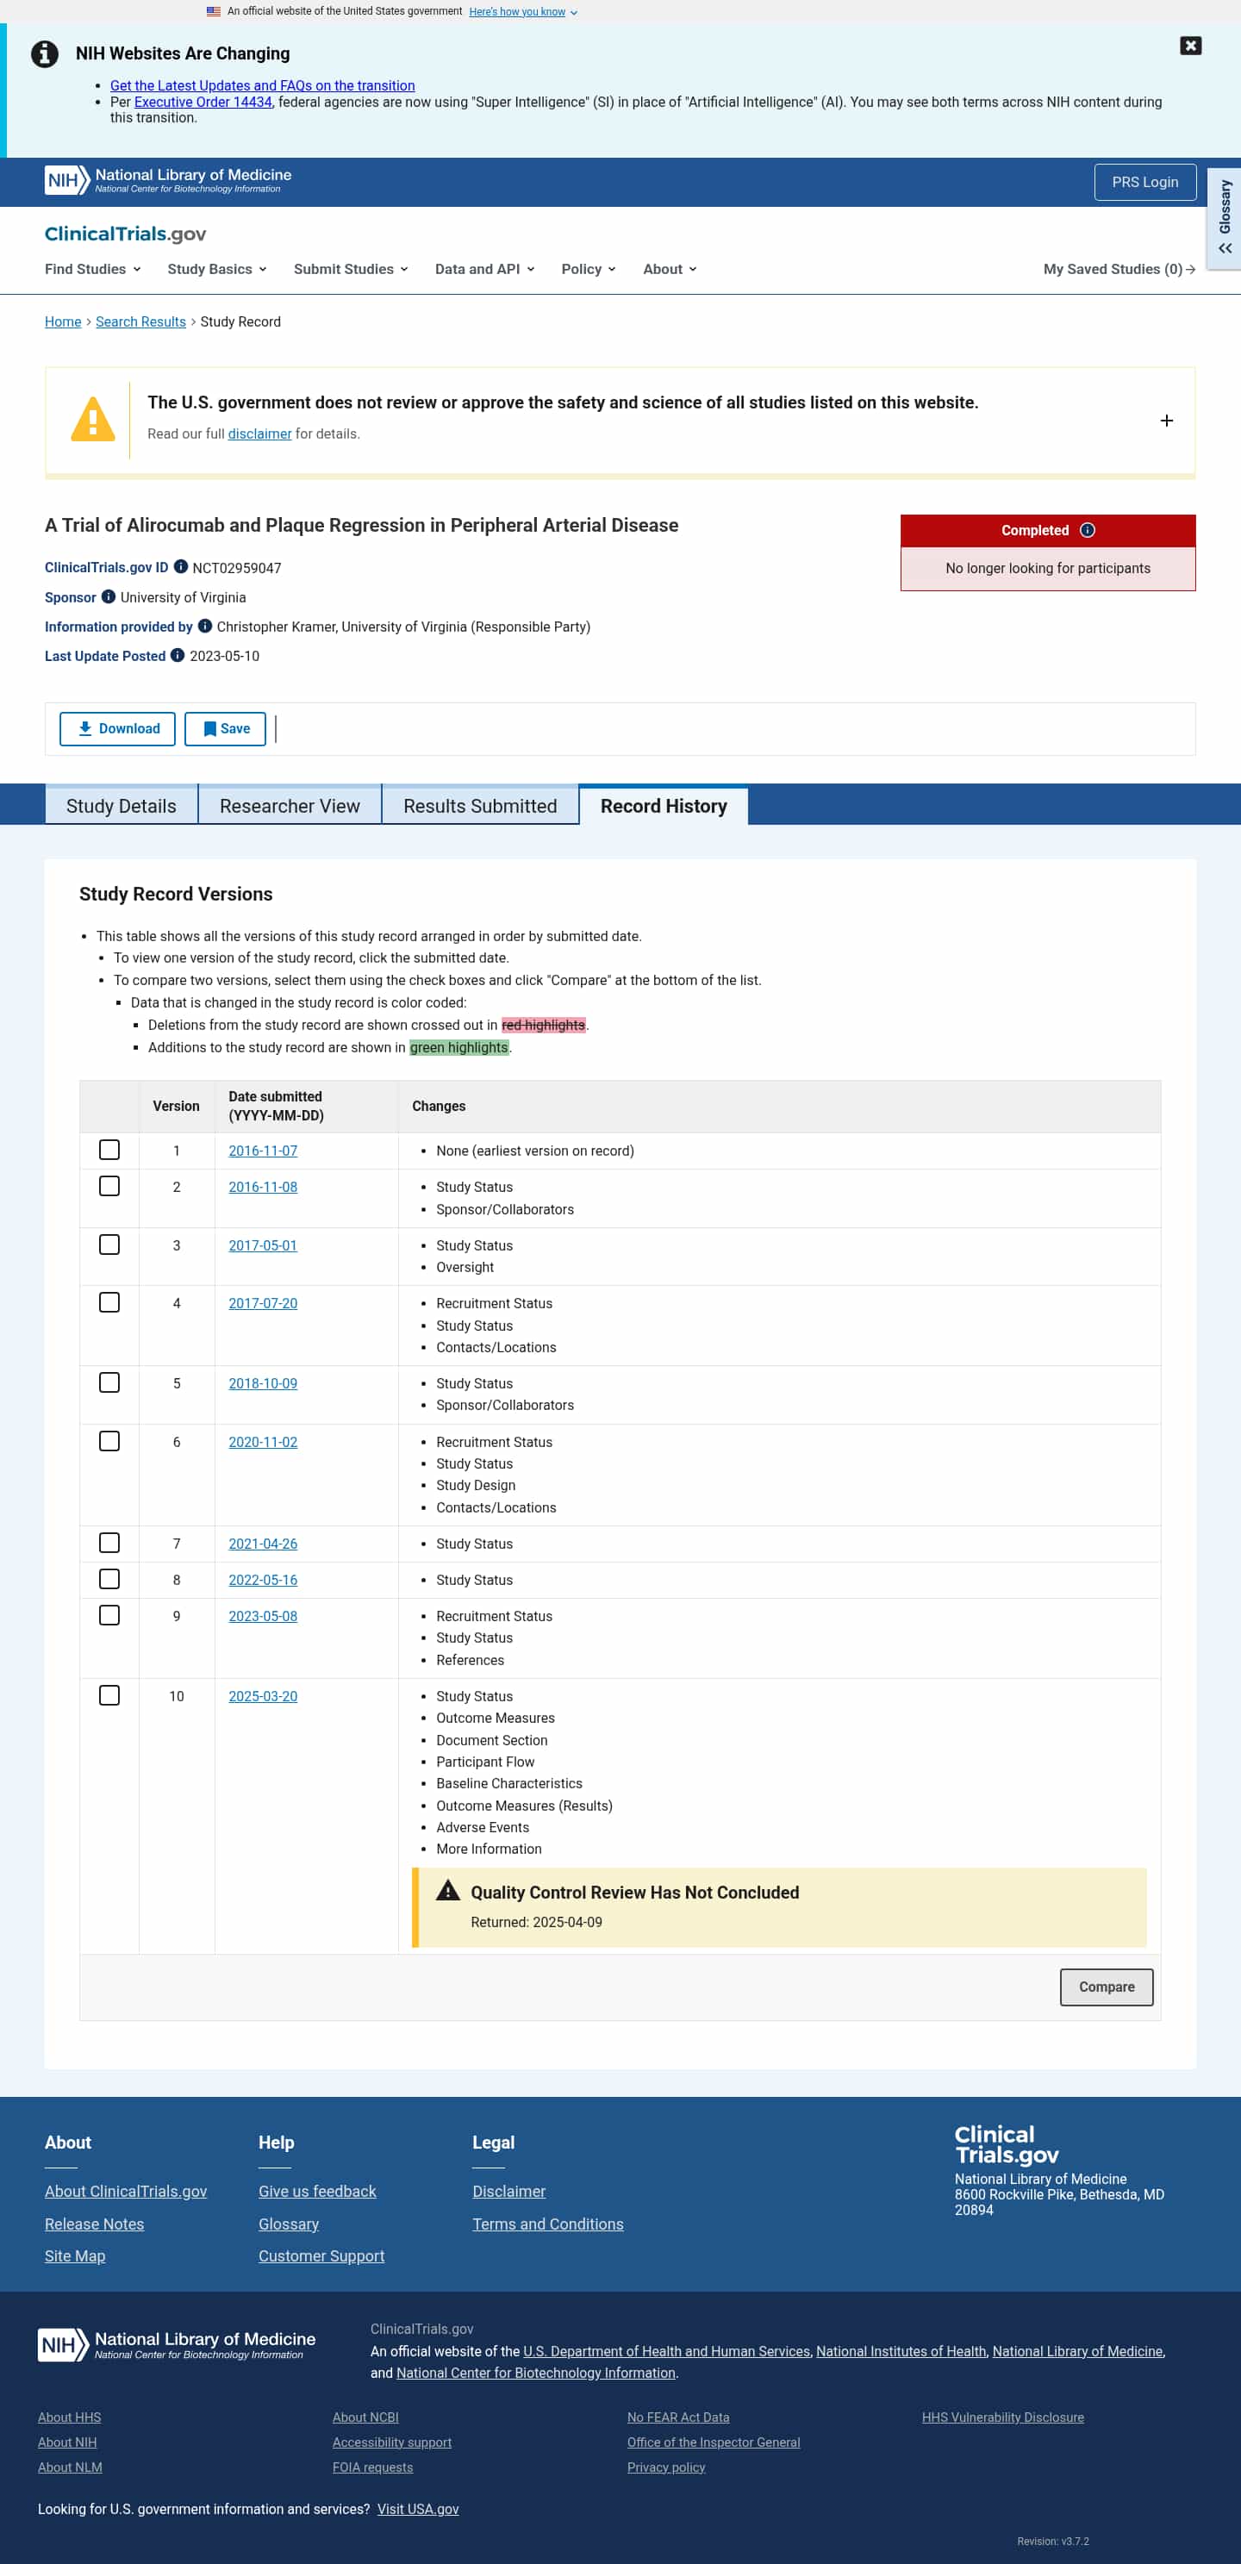Open the Find Studies dropdown menu
This screenshot has height=2564, width=1241.
tap(92, 269)
